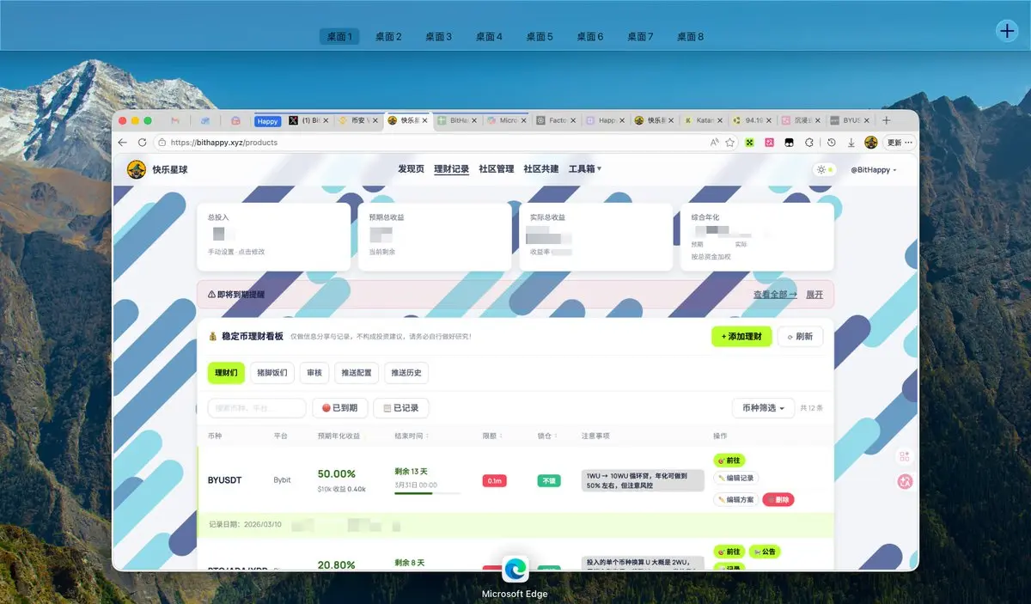Screen dimensions: 1031x604
Task: Click 编辑方案 for BYUSDT row
Action: [x=735, y=499]
